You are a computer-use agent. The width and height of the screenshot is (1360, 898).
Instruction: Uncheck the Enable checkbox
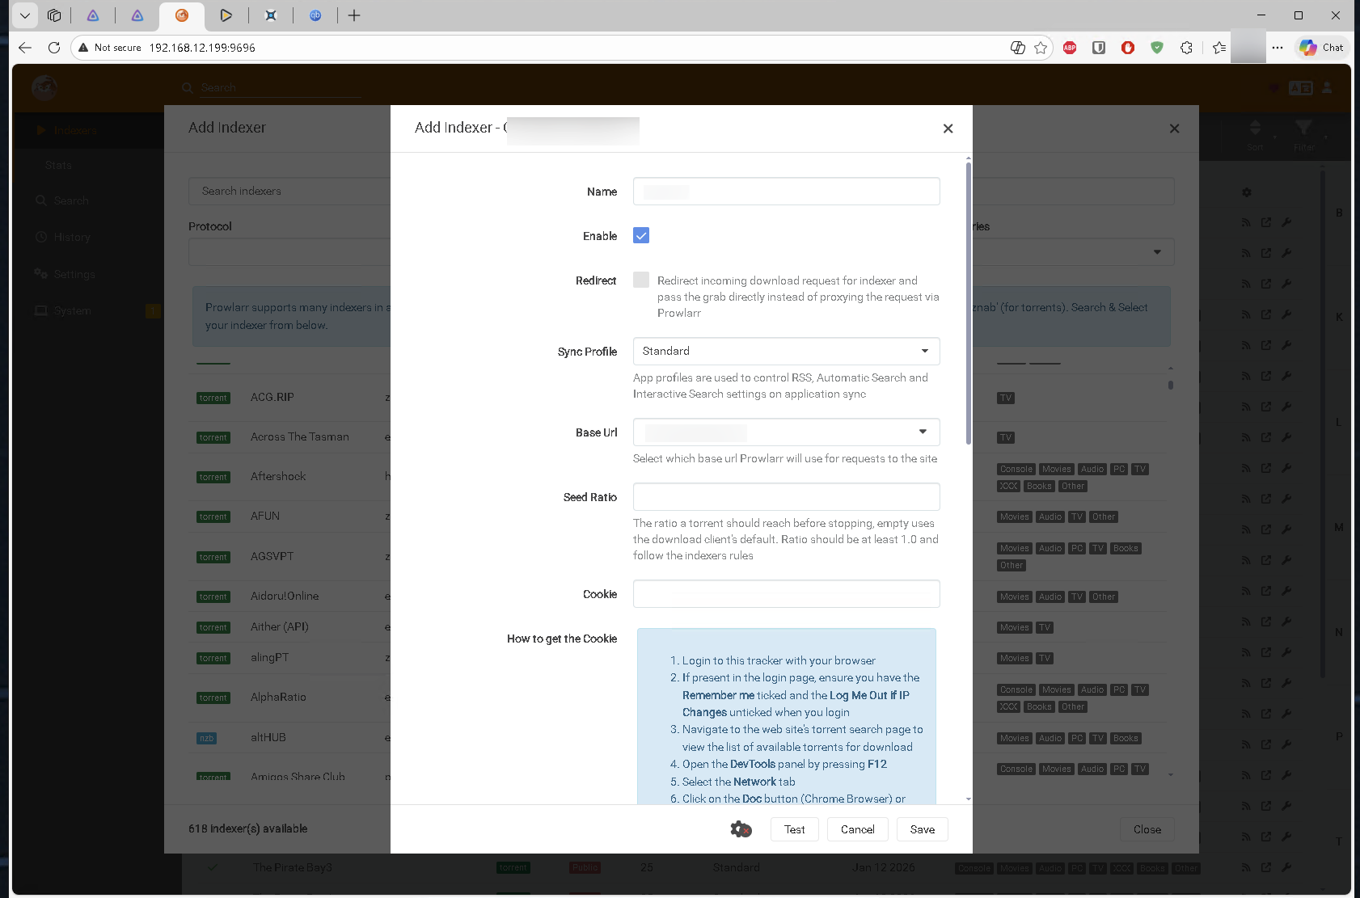point(641,236)
